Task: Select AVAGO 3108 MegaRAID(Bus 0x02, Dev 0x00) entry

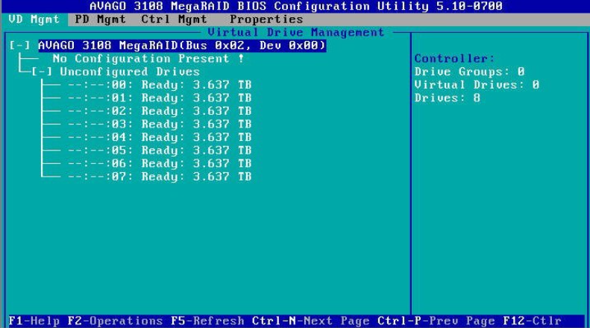Action: (x=182, y=45)
